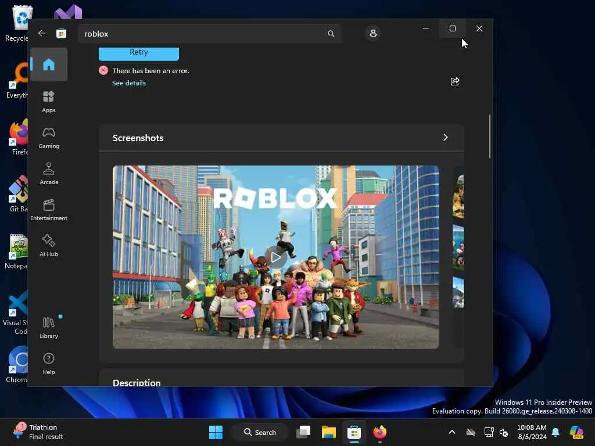Select the Visual Studio desktop icon
595x446 pixels.
coord(68,12)
